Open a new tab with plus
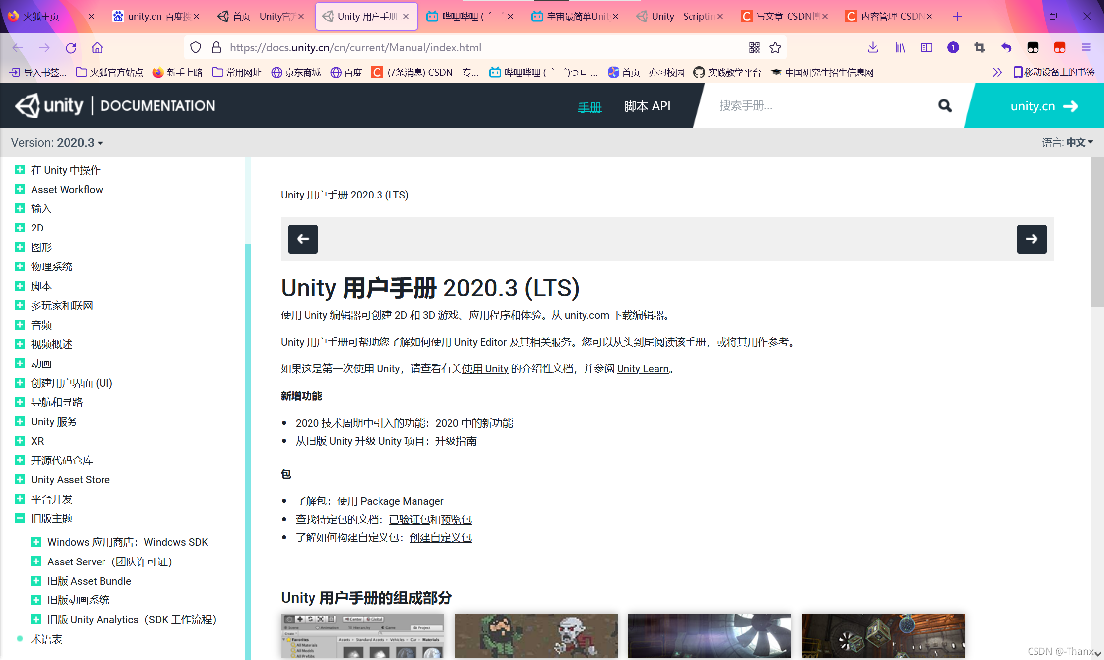The height and width of the screenshot is (660, 1104). [x=957, y=17]
